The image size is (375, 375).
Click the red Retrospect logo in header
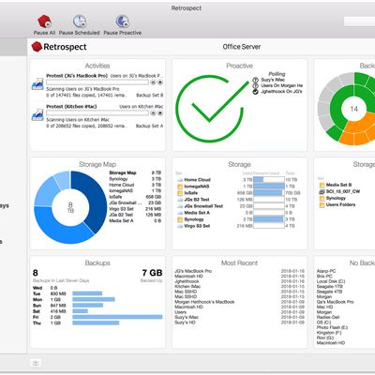(37, 47)
